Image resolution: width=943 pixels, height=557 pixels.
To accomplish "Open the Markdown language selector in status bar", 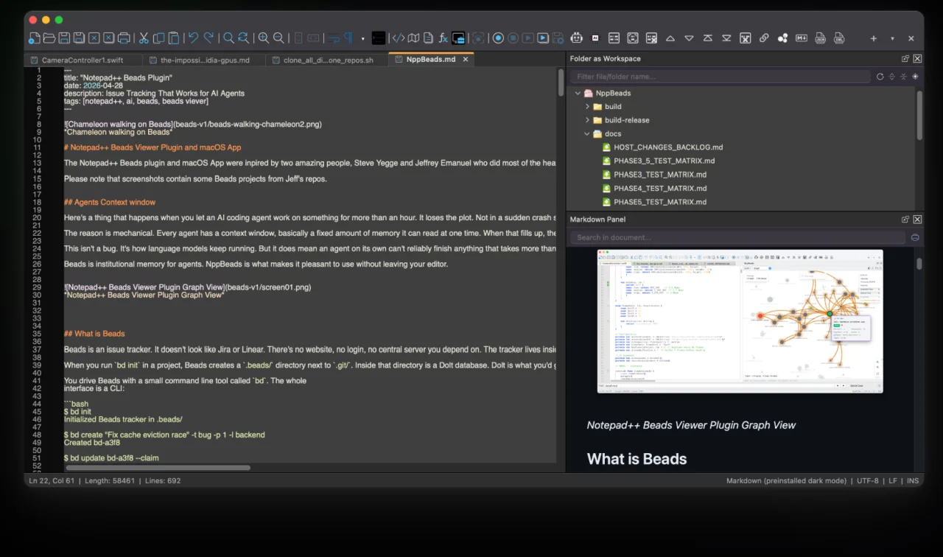I will [786, 481].
